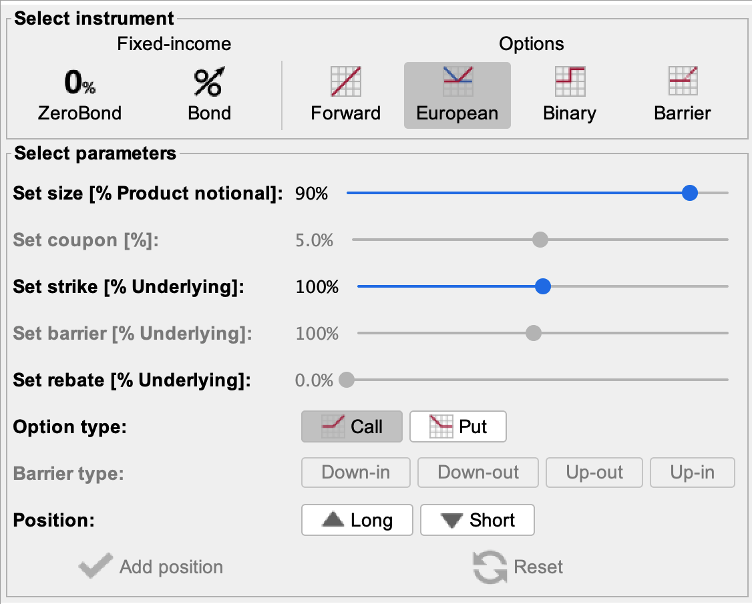Click the Option type label
752x604 pixels.
click(x=70, y=426)
